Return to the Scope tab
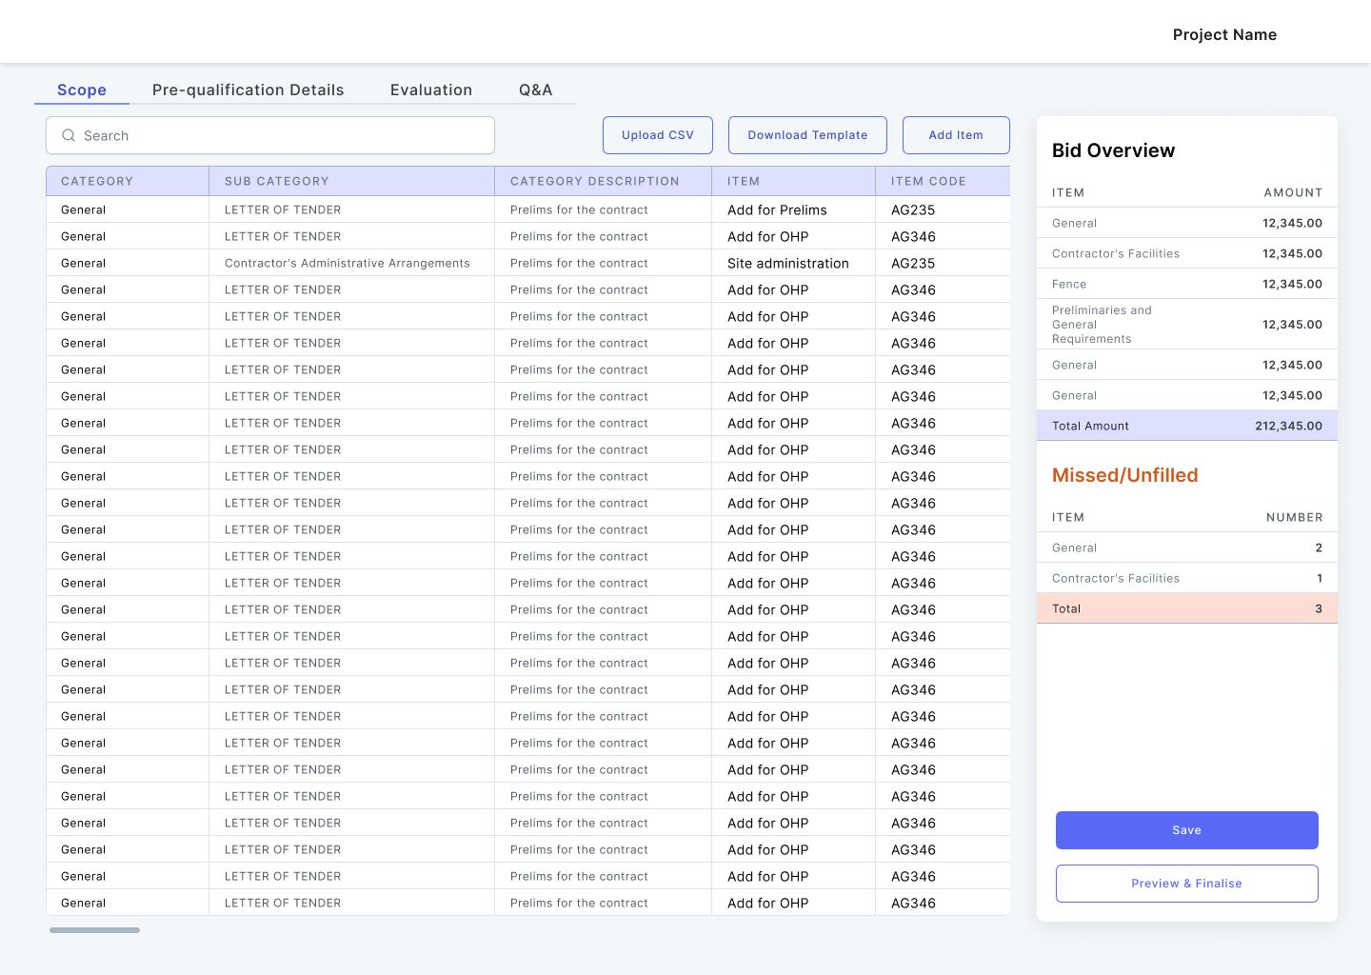This screenshot has width=1371, height=975. point(82,90)
